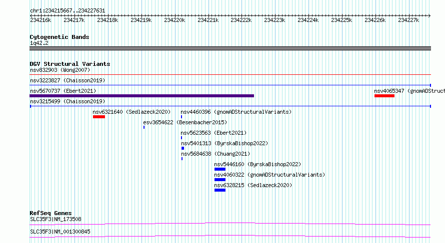
Task: Select the red nsv6321640 variant bar
Action: (x=99, y=117)
